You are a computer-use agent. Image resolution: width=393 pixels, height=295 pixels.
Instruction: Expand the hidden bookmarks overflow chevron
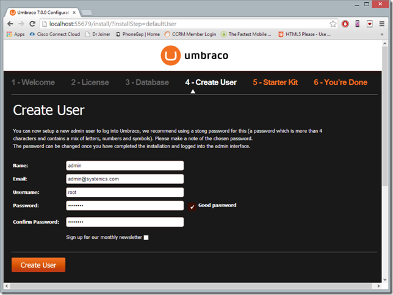click(382, 34)
